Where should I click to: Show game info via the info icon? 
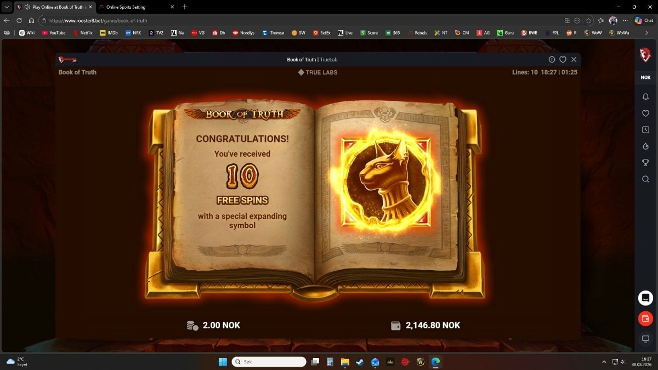tap(552, 59)
